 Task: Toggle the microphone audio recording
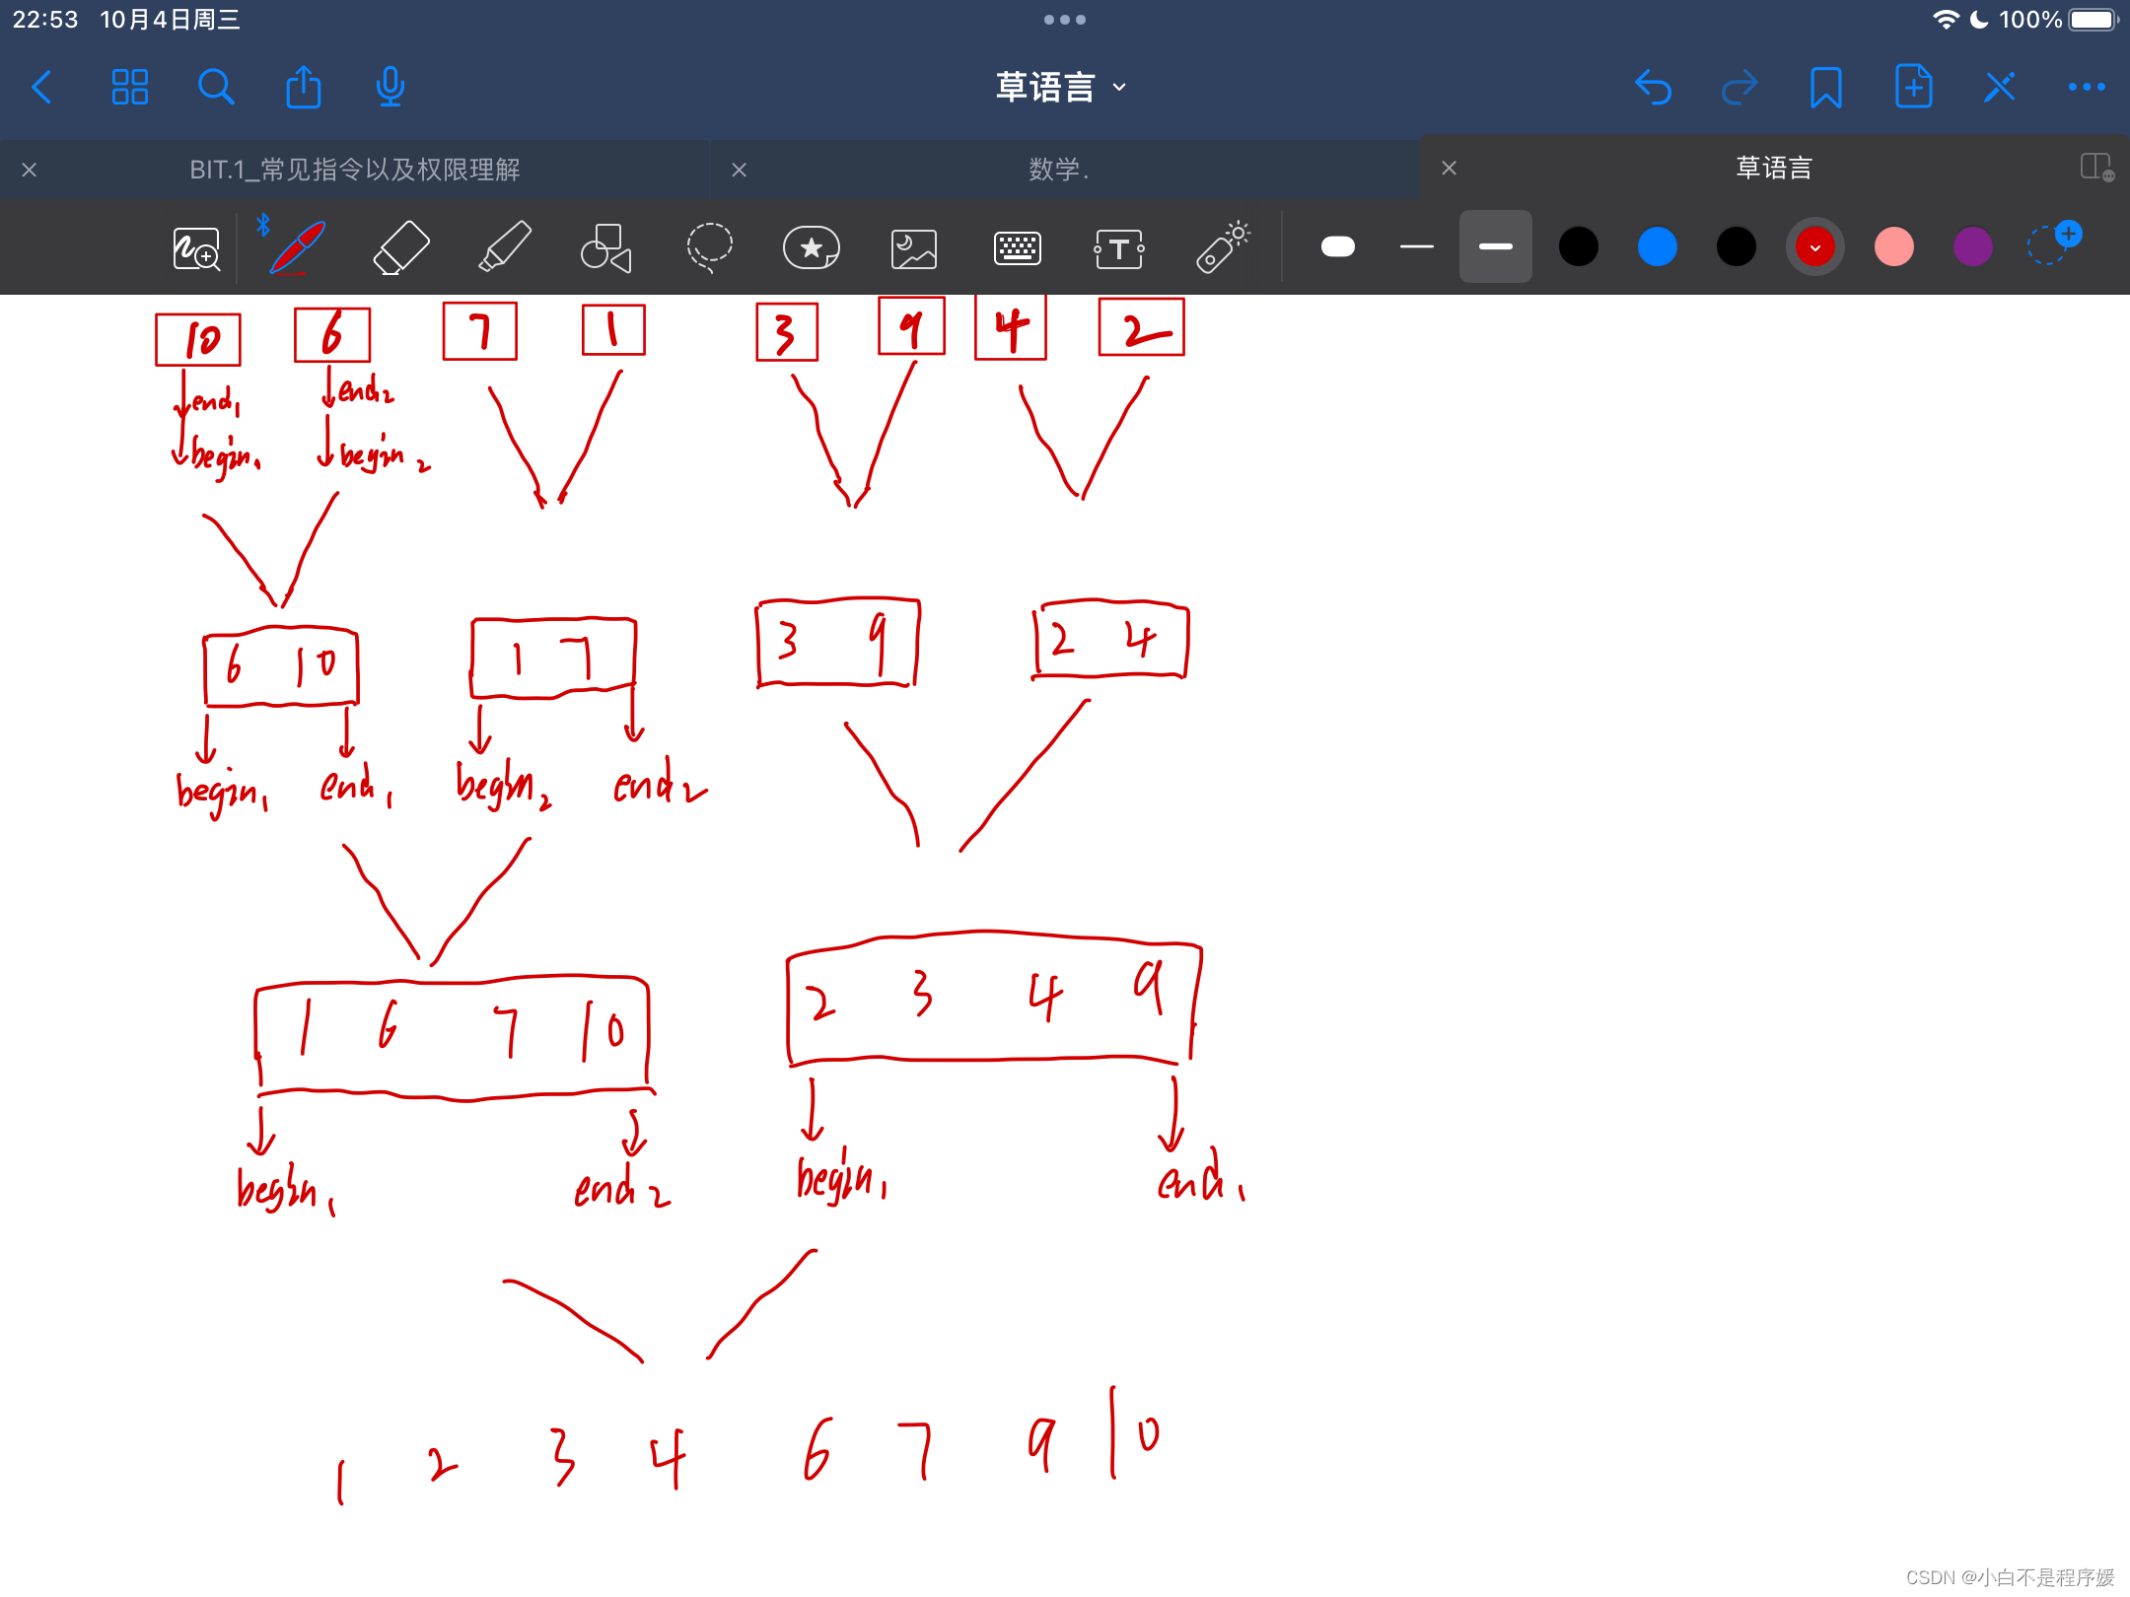click(x=390, y=87)
